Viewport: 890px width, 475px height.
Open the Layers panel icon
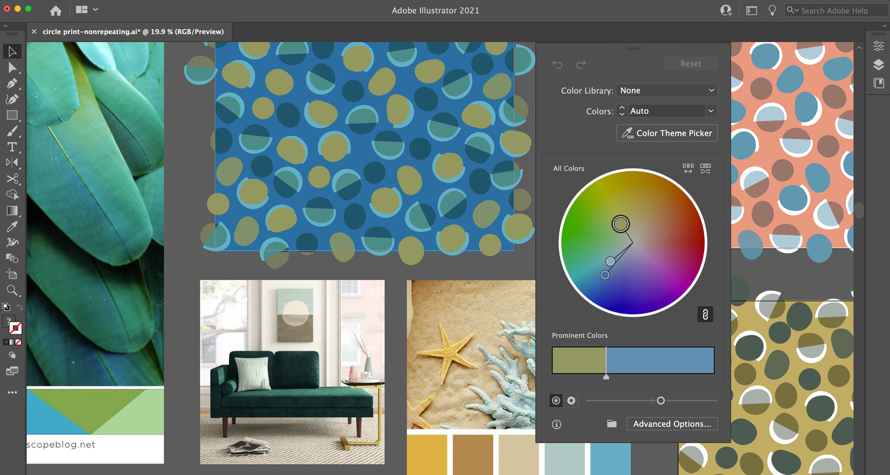(879, 64)
